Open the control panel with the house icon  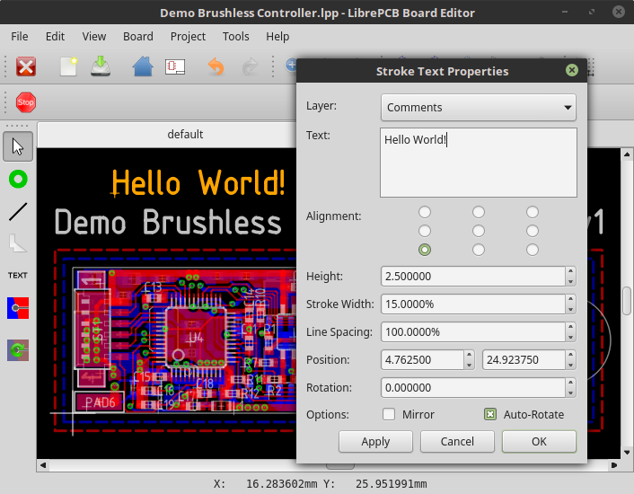point(143,66)
